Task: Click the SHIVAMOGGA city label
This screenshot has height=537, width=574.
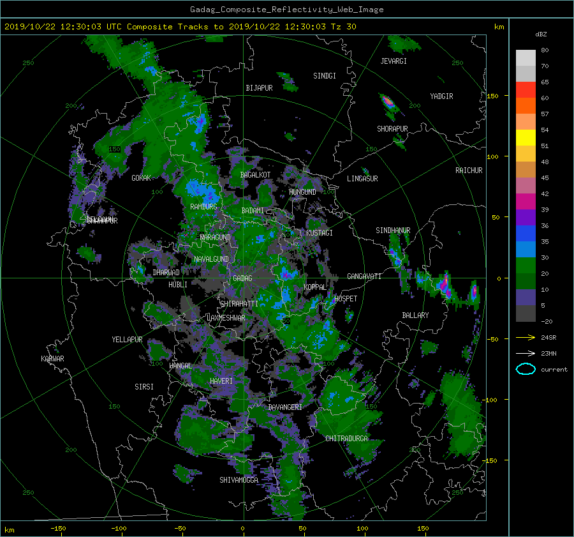Action: pos(239,480)
